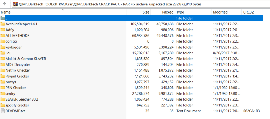
Task: Sort by the Packed column header
Action: point(163,12)
